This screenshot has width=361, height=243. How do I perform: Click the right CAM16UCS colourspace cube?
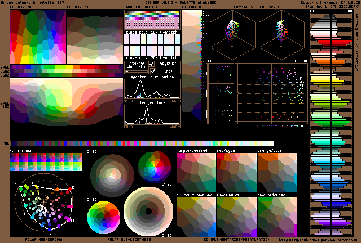coord(282,34)
